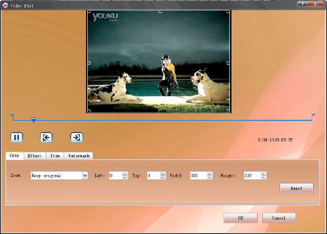
Task: Click the timeline start flag marker
Action: click(12, 116)
